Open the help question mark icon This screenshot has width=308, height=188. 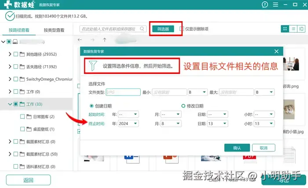pos(264,4)
